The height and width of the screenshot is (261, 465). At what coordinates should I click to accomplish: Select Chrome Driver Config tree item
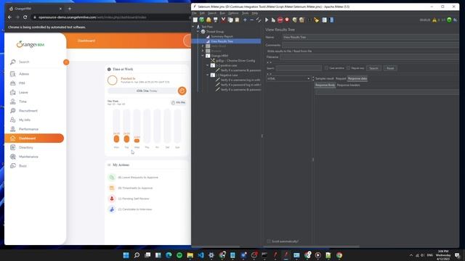click(235, 61)
